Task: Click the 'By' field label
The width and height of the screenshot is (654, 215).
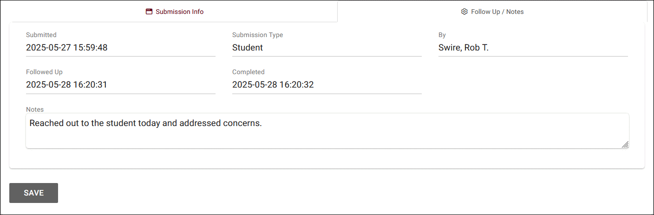Action: 442,35
